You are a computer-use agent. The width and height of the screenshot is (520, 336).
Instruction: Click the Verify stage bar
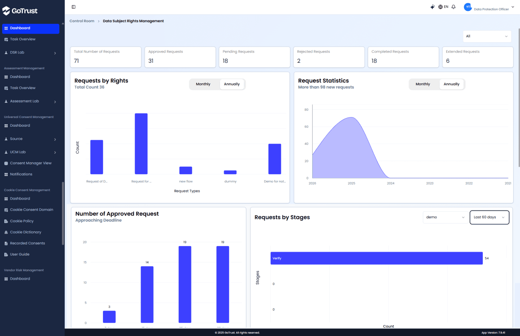coord(377,258)
